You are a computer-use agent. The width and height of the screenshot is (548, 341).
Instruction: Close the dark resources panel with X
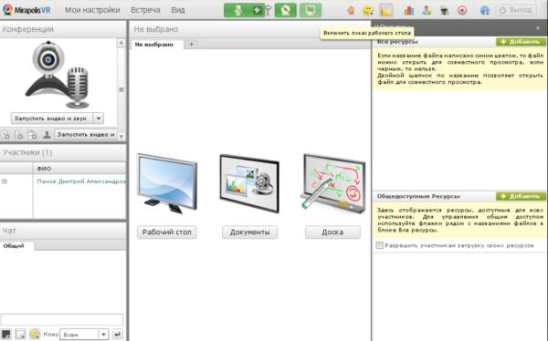538,28
